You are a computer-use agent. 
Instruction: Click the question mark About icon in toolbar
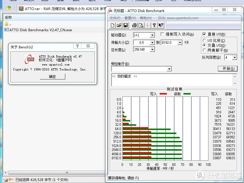(x=154, y=25)
